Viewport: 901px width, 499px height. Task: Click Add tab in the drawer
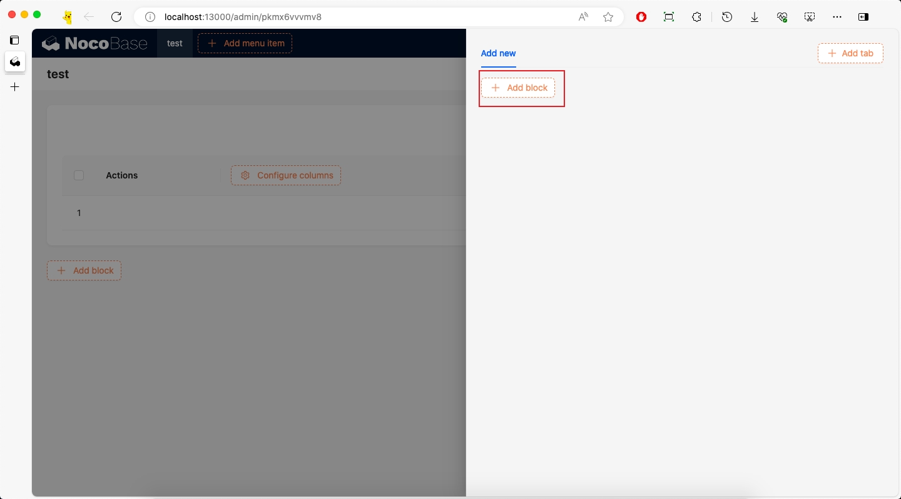pos(850,53)
